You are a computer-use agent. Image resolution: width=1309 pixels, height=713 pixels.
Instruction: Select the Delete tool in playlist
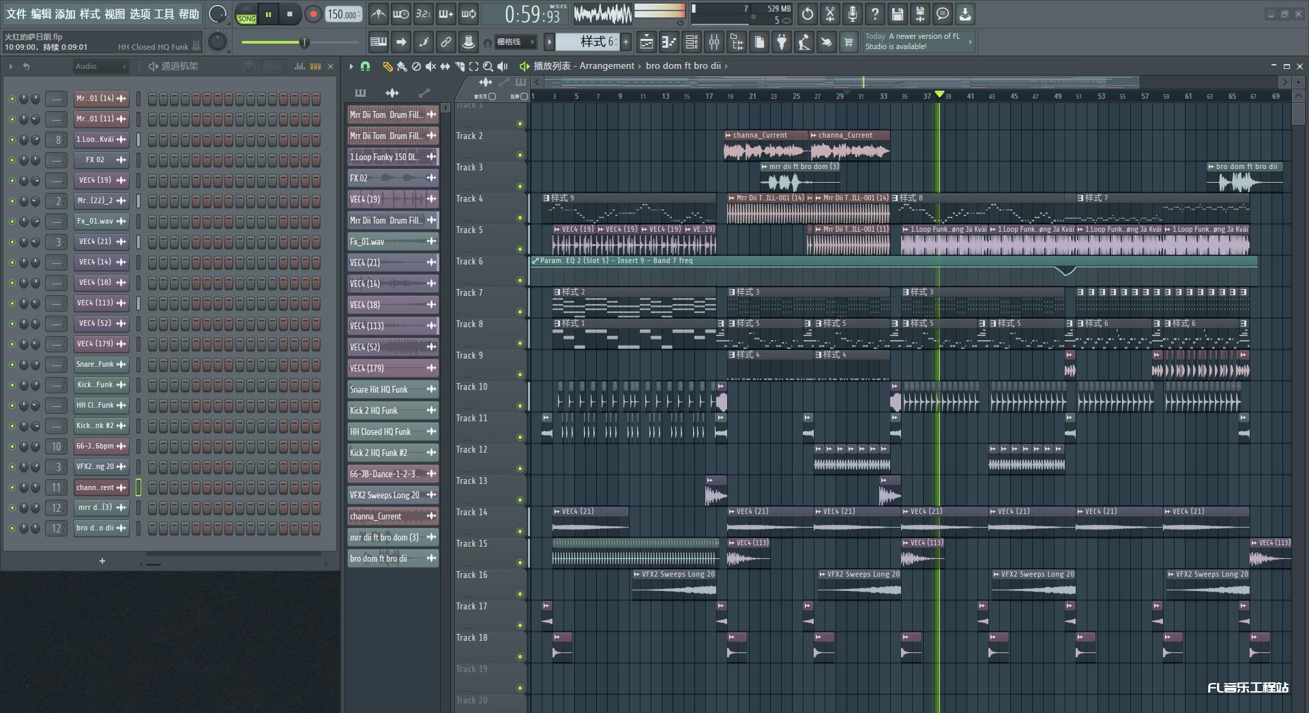pyautogui.click(x=416, y=66)
